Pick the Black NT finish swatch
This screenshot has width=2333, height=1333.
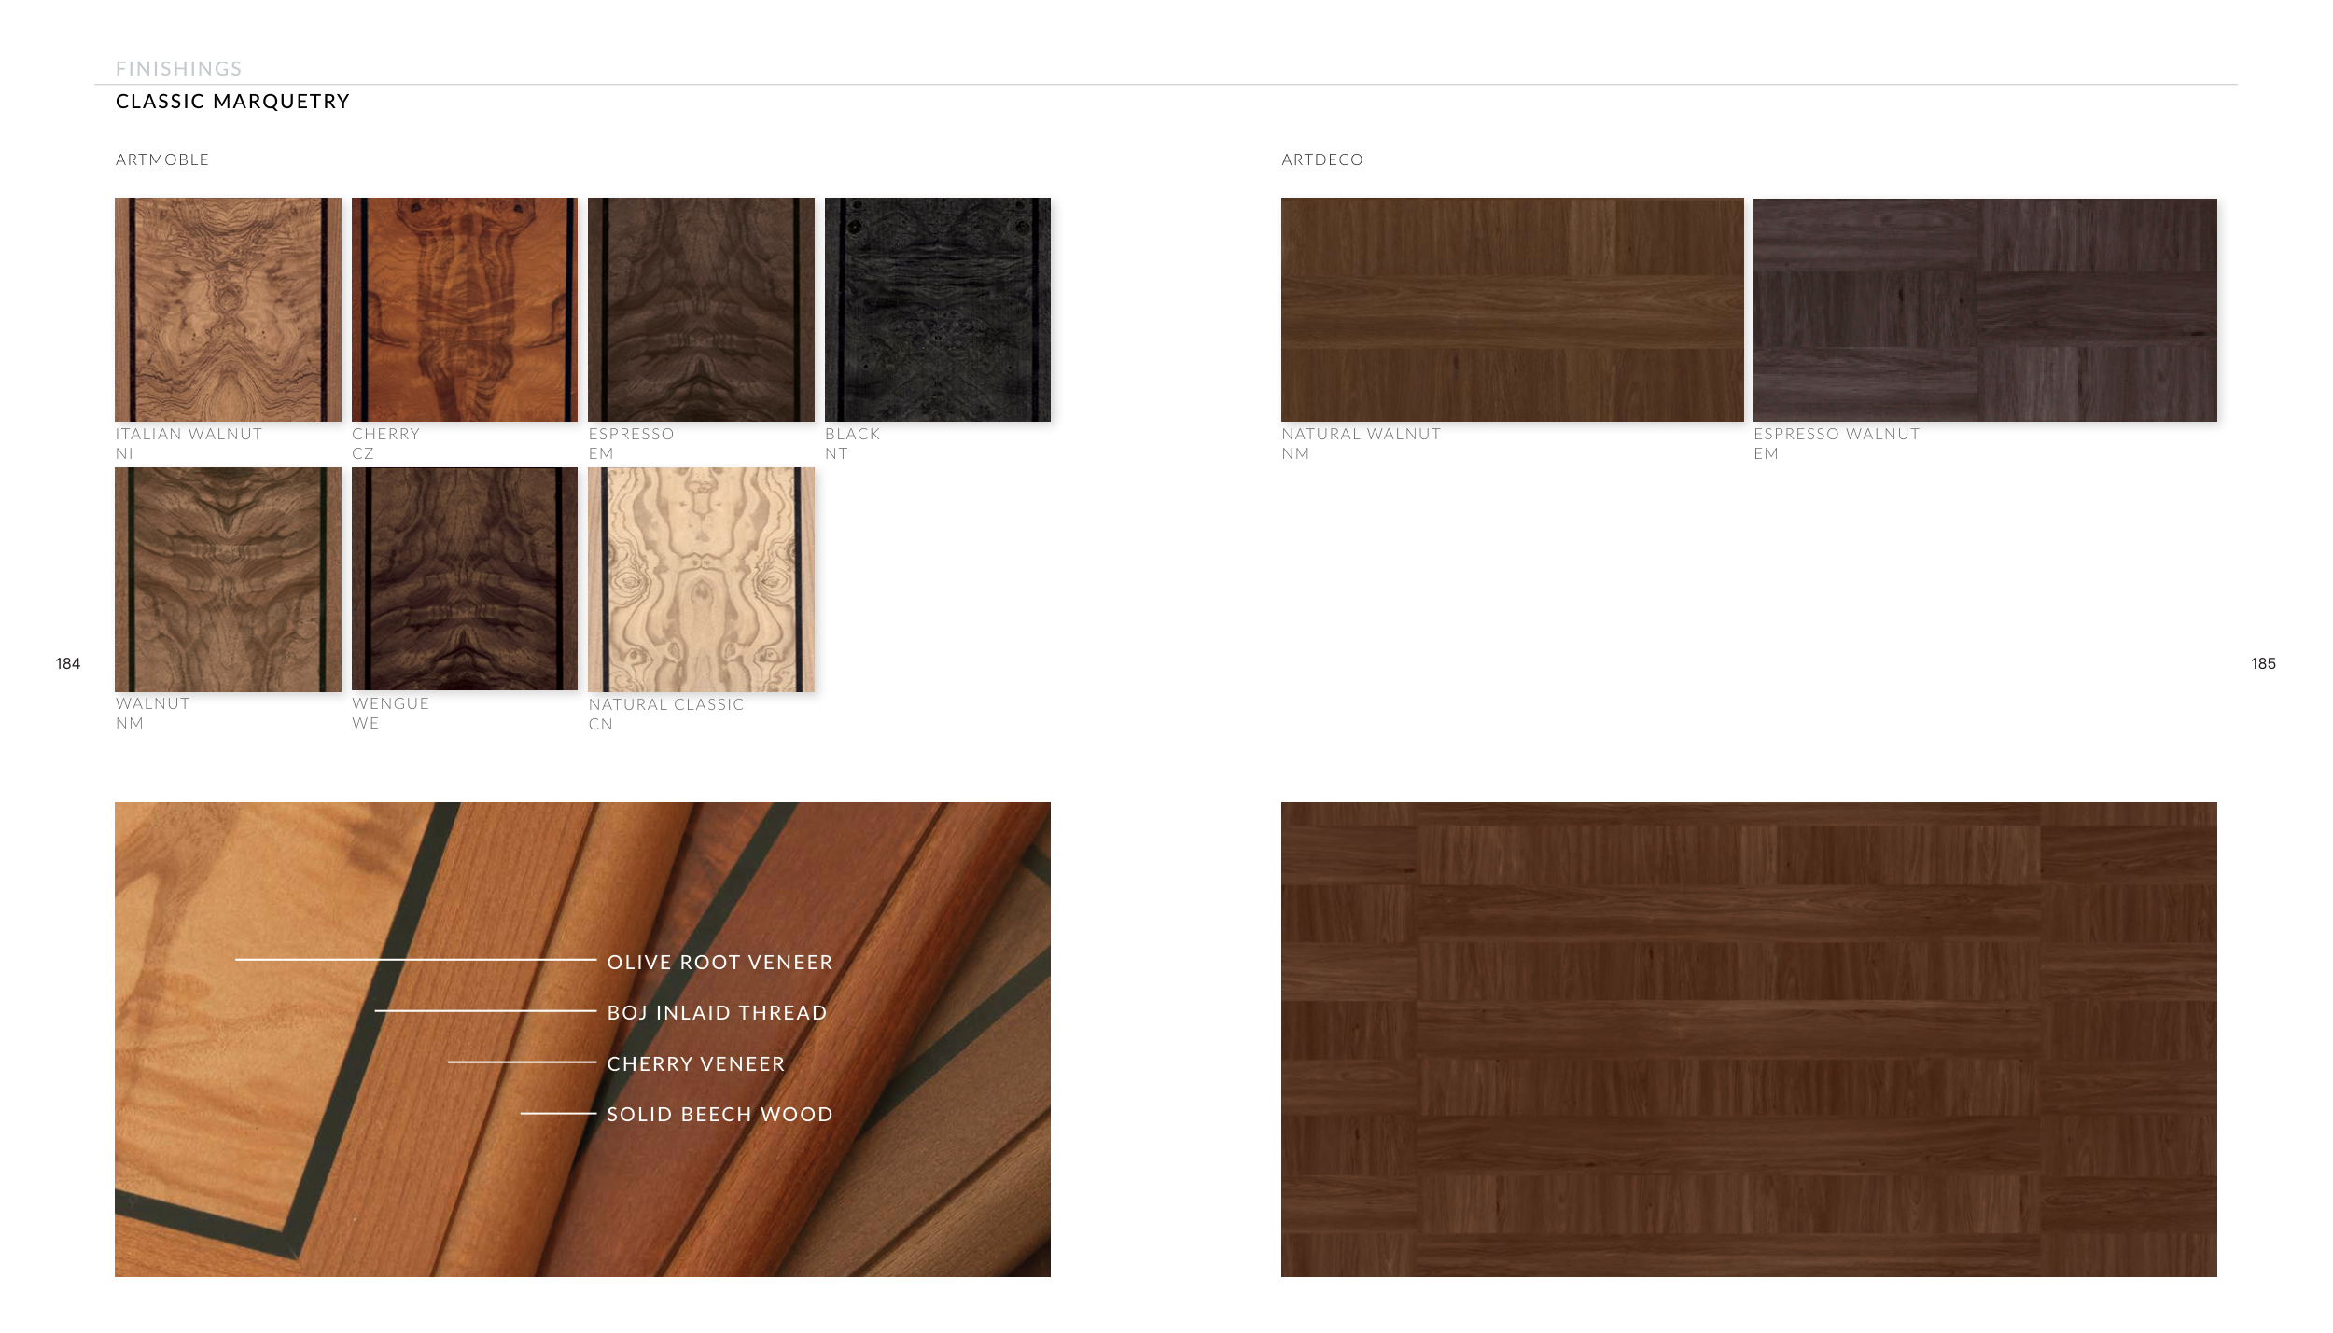[x=937, y=309]
